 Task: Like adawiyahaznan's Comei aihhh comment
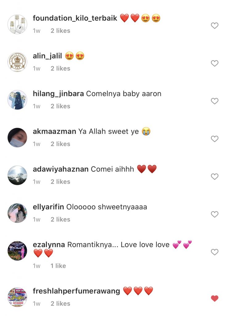[x=214, y=177]
